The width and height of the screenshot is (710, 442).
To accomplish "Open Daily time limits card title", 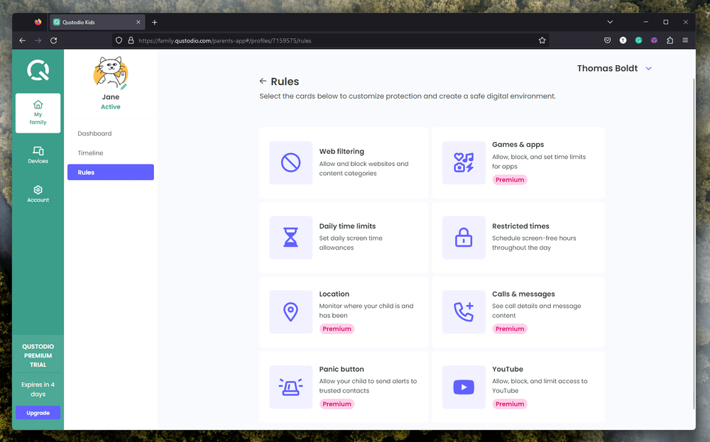I will coord(347,226).
